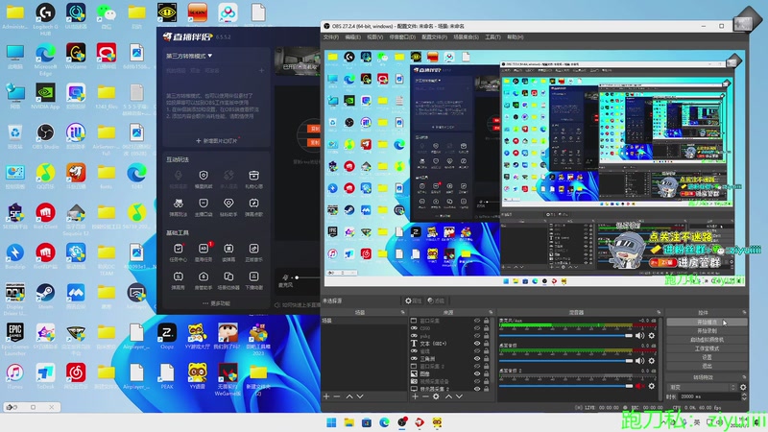Open transition properties gear beside 渐变
Viewport: 768px width, 432px height.
743,387
